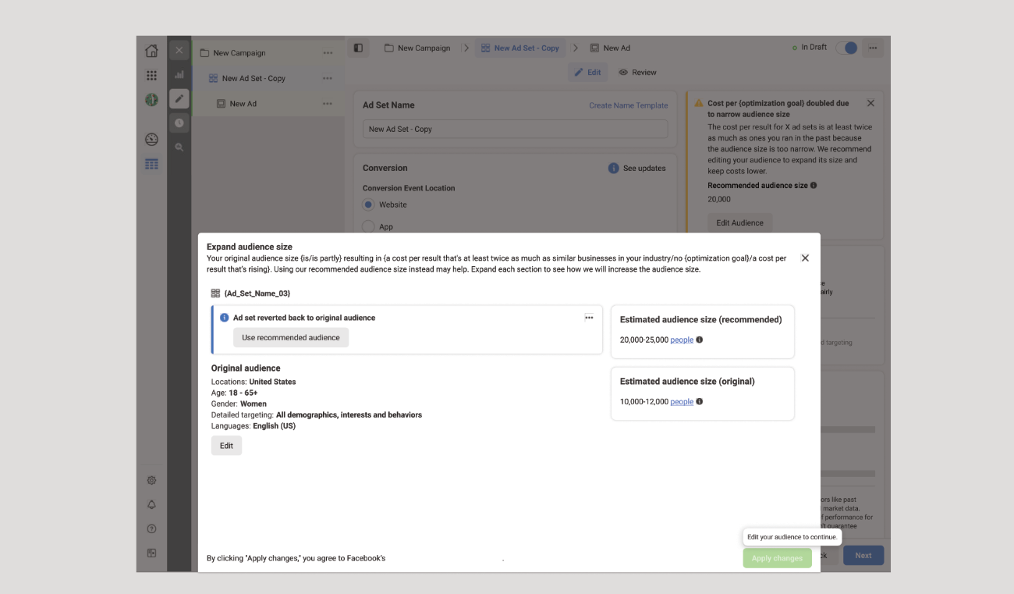Toggle the In Draft switch
The height and width of the screenshot is (594, 1014).
(846, 48)
